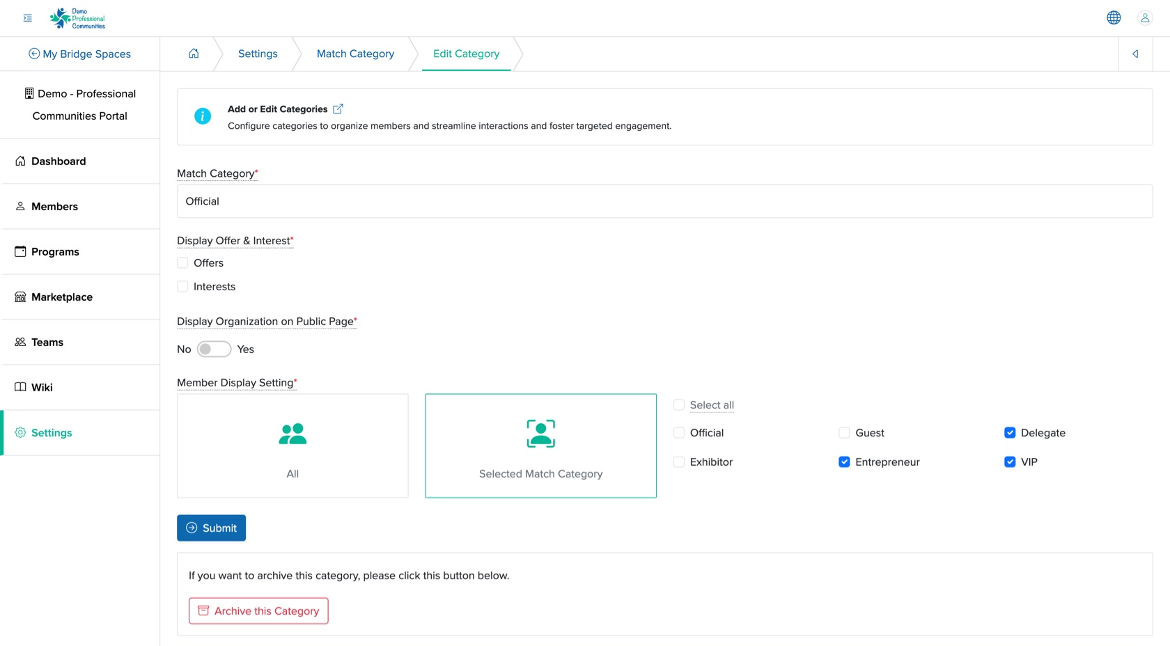This screenshot has height=646, width=1170.
Task: Click the Yes label beside the toggle
Action: tap(245, 349)
